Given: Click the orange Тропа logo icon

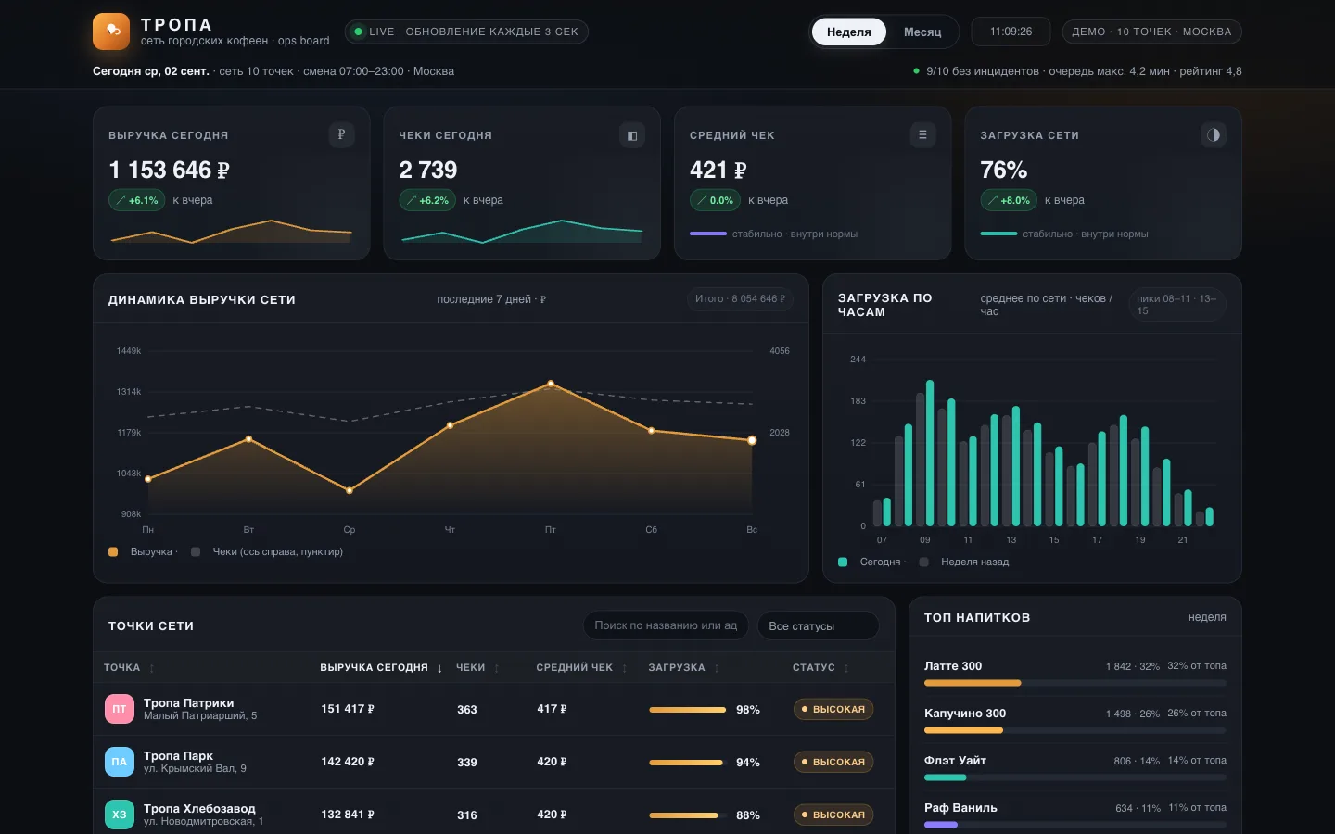Looking at the screenshot, I should 111,32.
